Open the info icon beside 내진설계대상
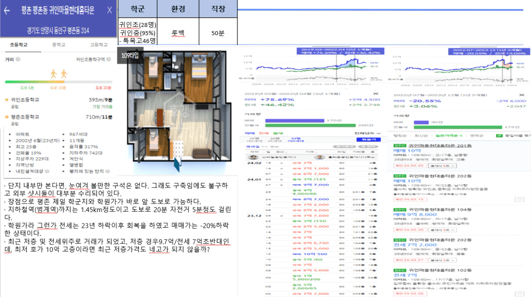The width and height of the screenshot is (531, 297). click(x=47, y=171)
